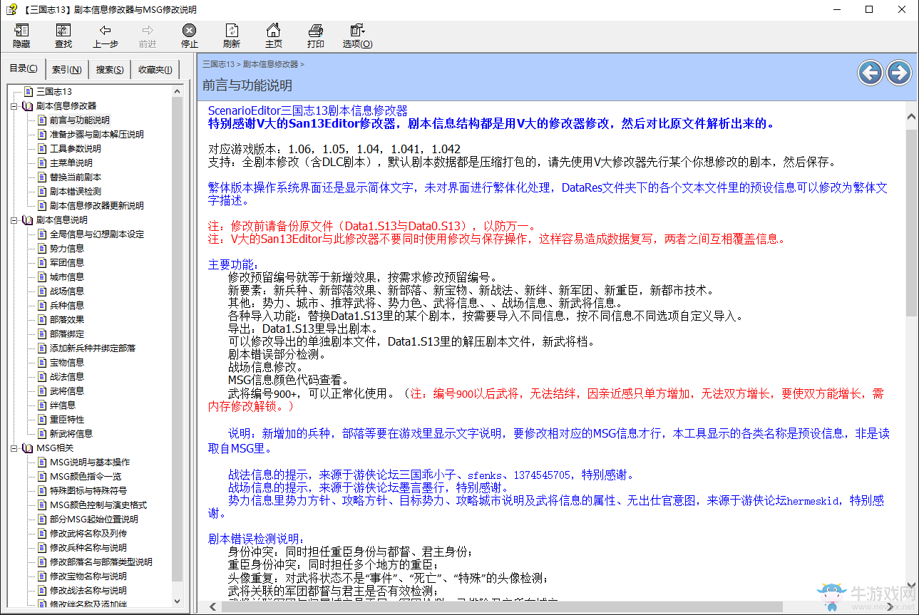Open 选项(O) options menu
The height and width of the screenshot is (615, 919).
coord(357,36)
